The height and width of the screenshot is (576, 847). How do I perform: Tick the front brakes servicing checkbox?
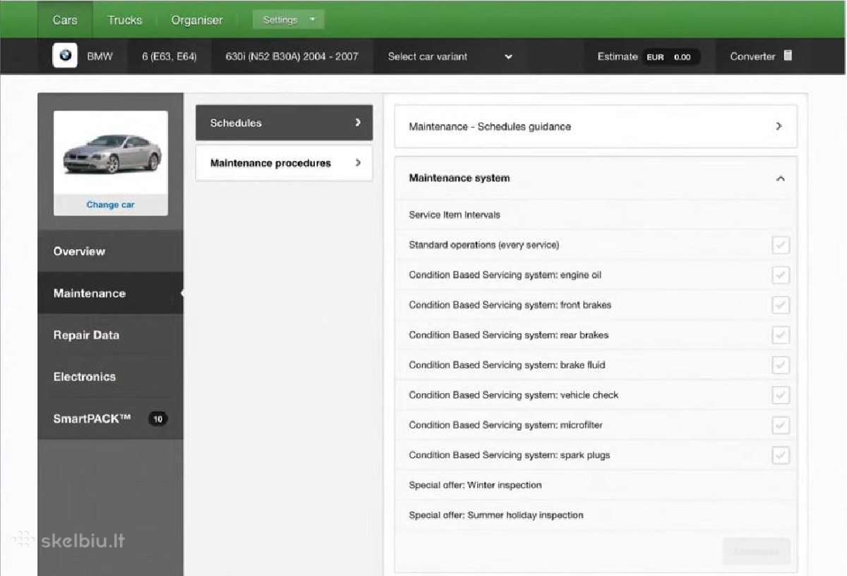click(x=780, y=305)
